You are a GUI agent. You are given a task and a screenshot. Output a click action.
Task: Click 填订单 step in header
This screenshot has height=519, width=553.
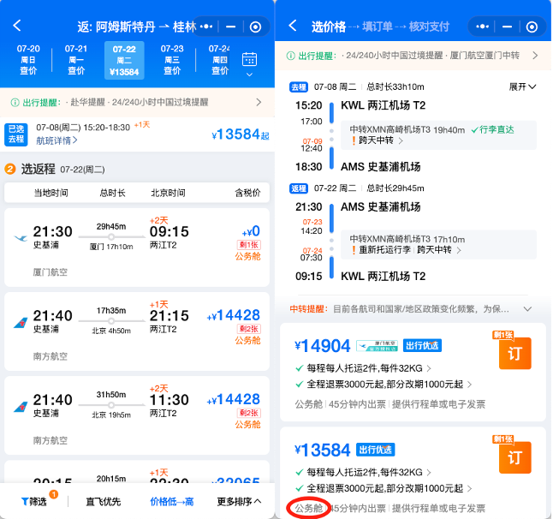pos(378,27)
